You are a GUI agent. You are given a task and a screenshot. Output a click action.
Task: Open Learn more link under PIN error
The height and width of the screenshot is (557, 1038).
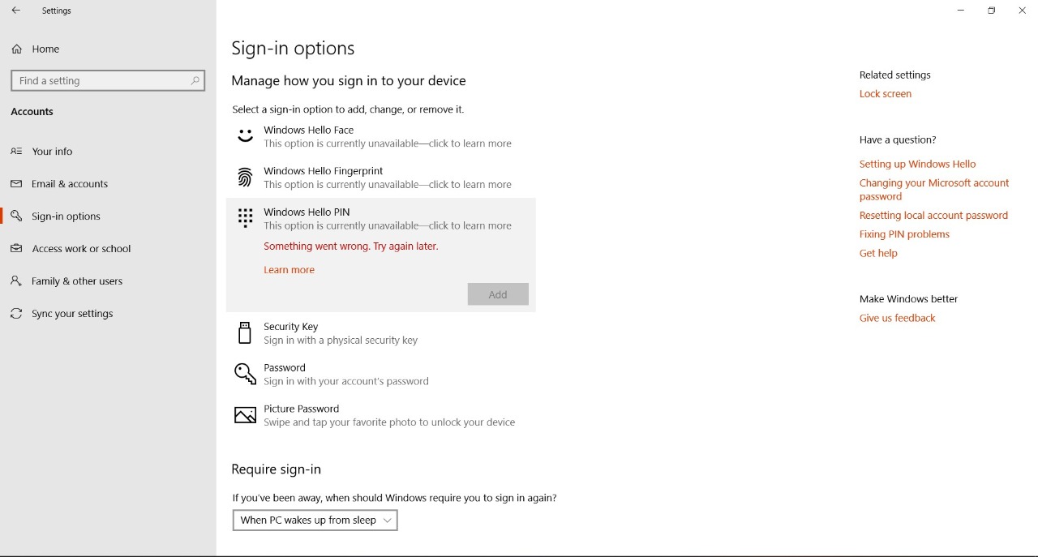289,270
